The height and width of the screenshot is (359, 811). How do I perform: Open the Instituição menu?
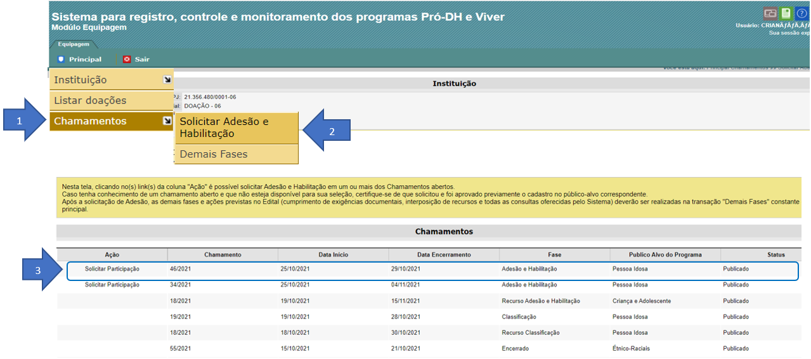click(81, 80)
